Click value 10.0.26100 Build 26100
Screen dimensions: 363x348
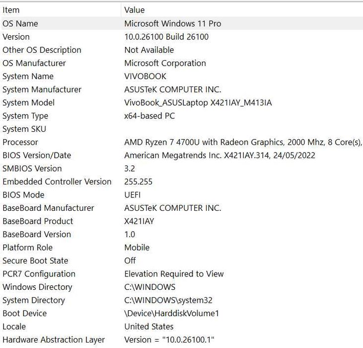pos(166,37)
